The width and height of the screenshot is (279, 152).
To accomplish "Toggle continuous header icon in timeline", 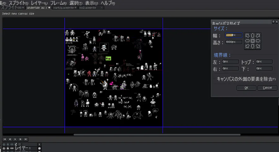I will click(x=12, y=144).
